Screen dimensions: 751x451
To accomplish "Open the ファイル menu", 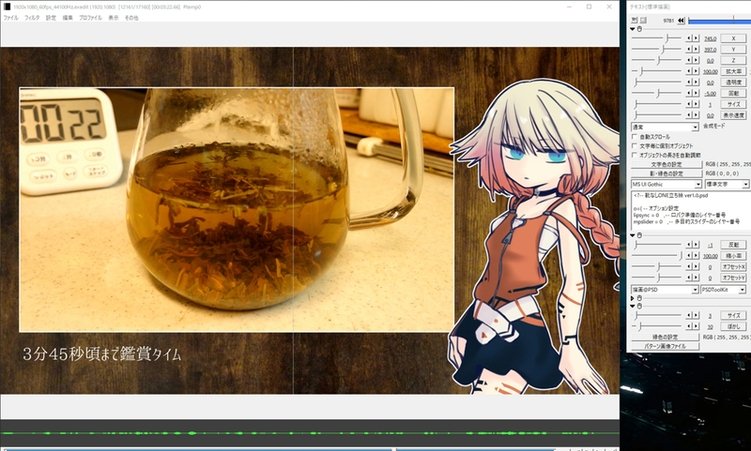I will tap(10, 18).
